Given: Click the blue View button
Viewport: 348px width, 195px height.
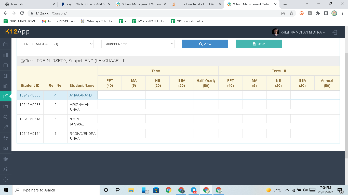Looking at the screenshot, I should pyautogui.click(x=205, y=44).
